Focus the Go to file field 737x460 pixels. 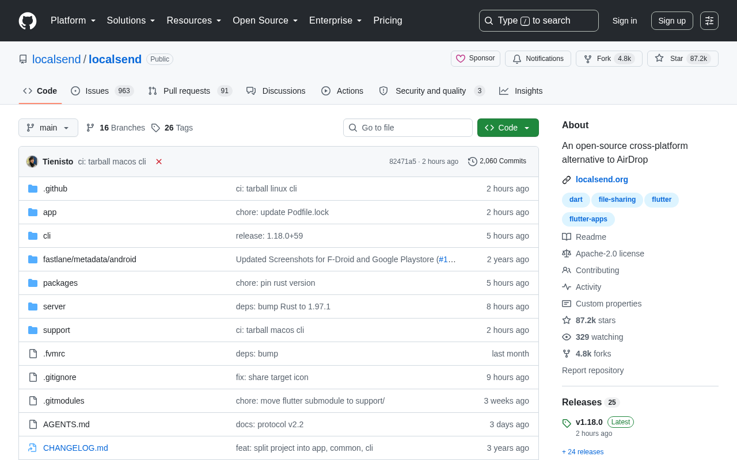point(408,128)
